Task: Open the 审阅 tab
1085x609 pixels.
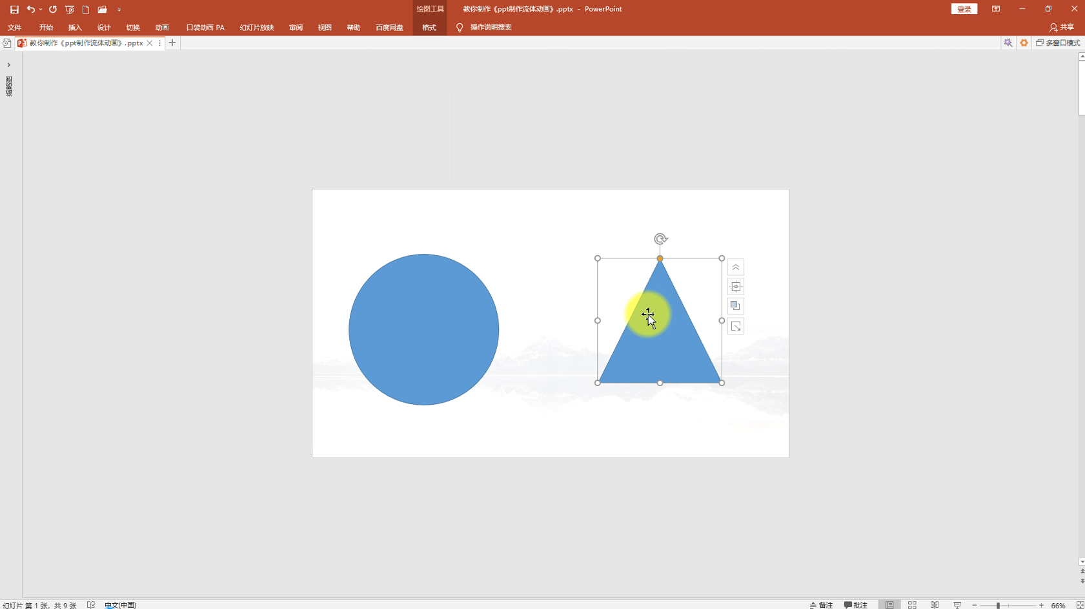Action: [x=296, y=27]
